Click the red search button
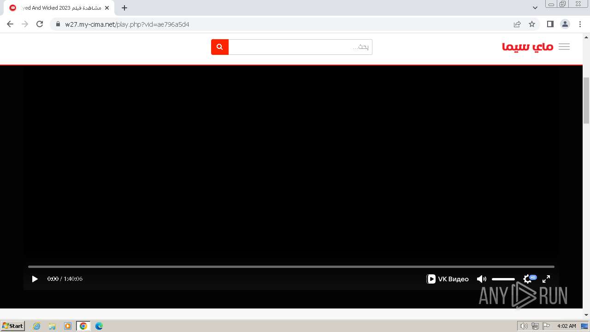This screenshot has height=332, width=590. click(220, 47)
